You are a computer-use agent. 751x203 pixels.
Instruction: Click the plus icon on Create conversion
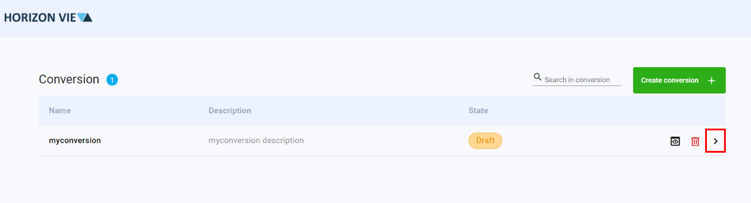(x=711, y=80)
